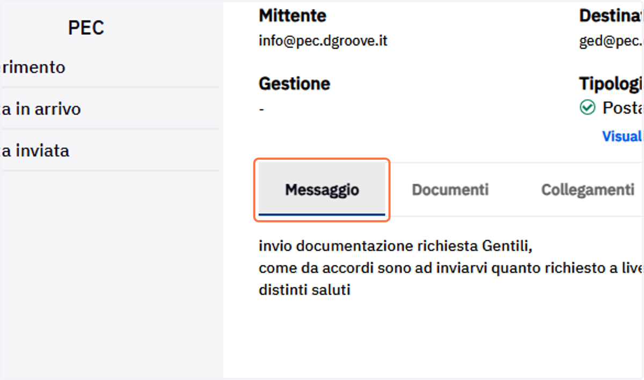Open the Messaggio tab

tap(321, 189)
